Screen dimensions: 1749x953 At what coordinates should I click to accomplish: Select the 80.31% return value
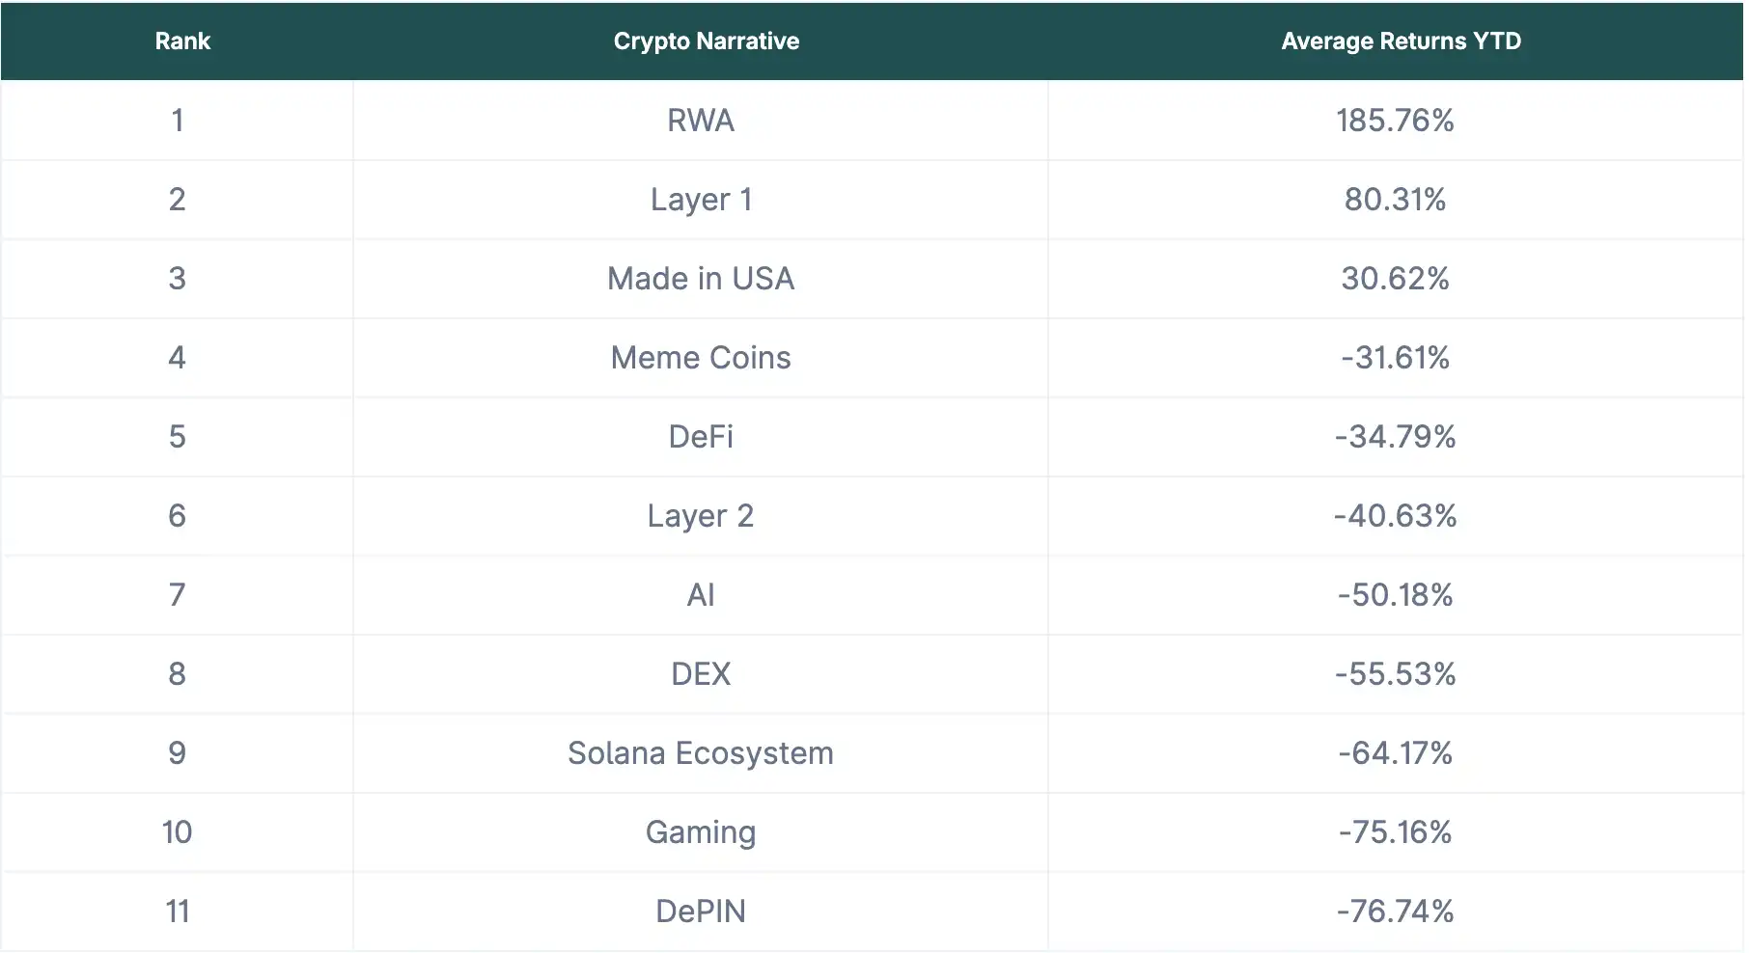pyautogui.click(x=1395, y=200)
